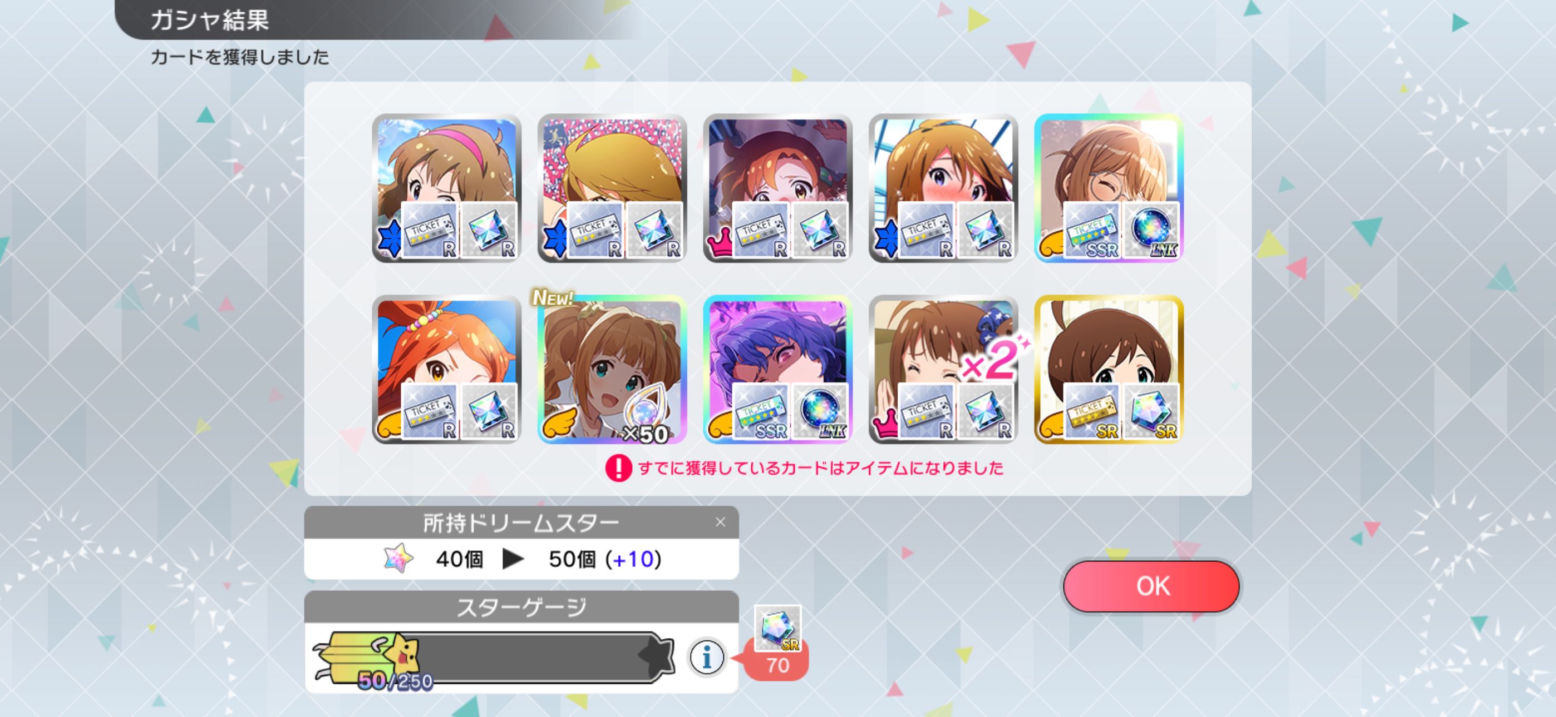The image size is (1556, 717).
Task: Select the New! card thumbnail with ×50
Action: click(x=612, y=370)
